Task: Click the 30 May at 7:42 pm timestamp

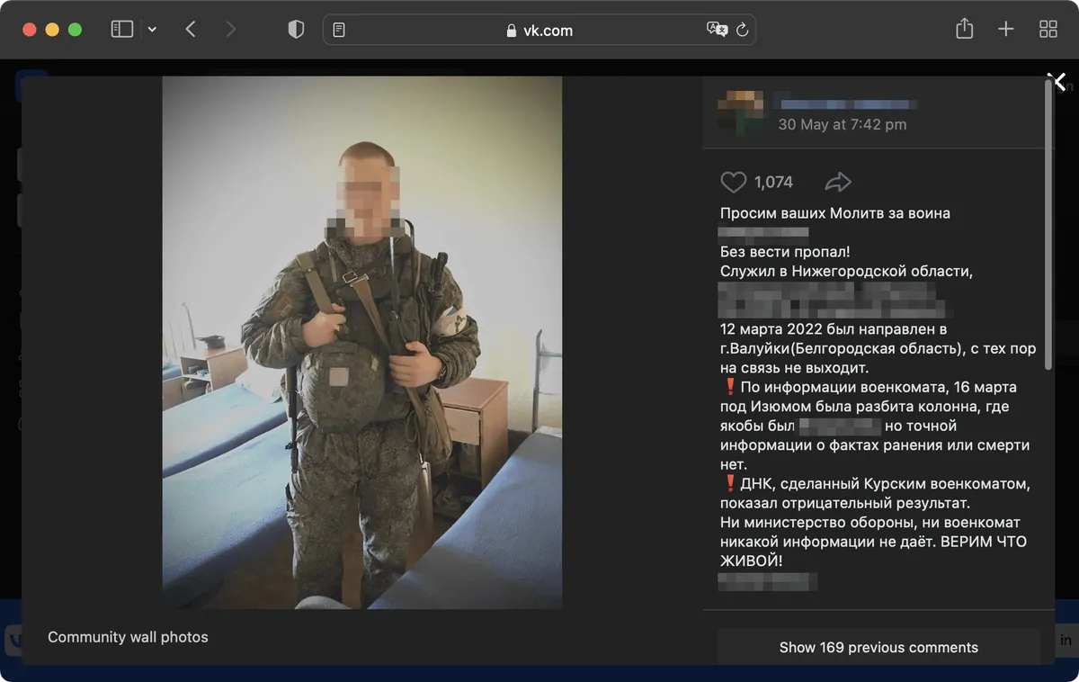Action: click(x=842, y=125)
